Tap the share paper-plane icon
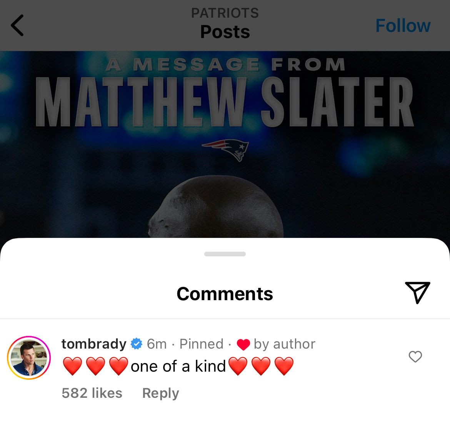450x422 pixels. (x=418, y=292)
